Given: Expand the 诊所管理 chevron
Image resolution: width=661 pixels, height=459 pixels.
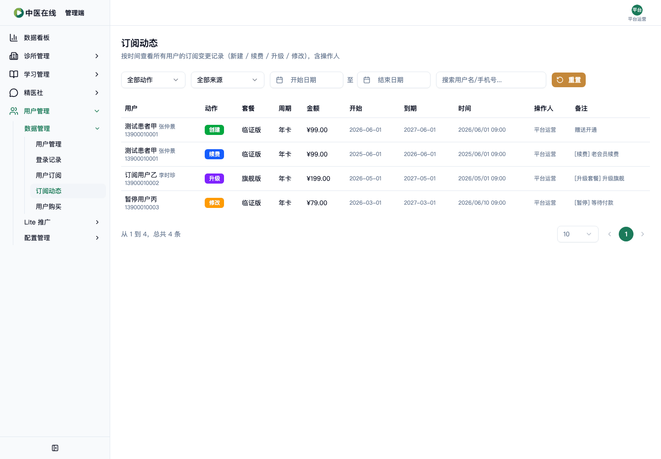Looking at the screenshot, I should tap(97, 56).
